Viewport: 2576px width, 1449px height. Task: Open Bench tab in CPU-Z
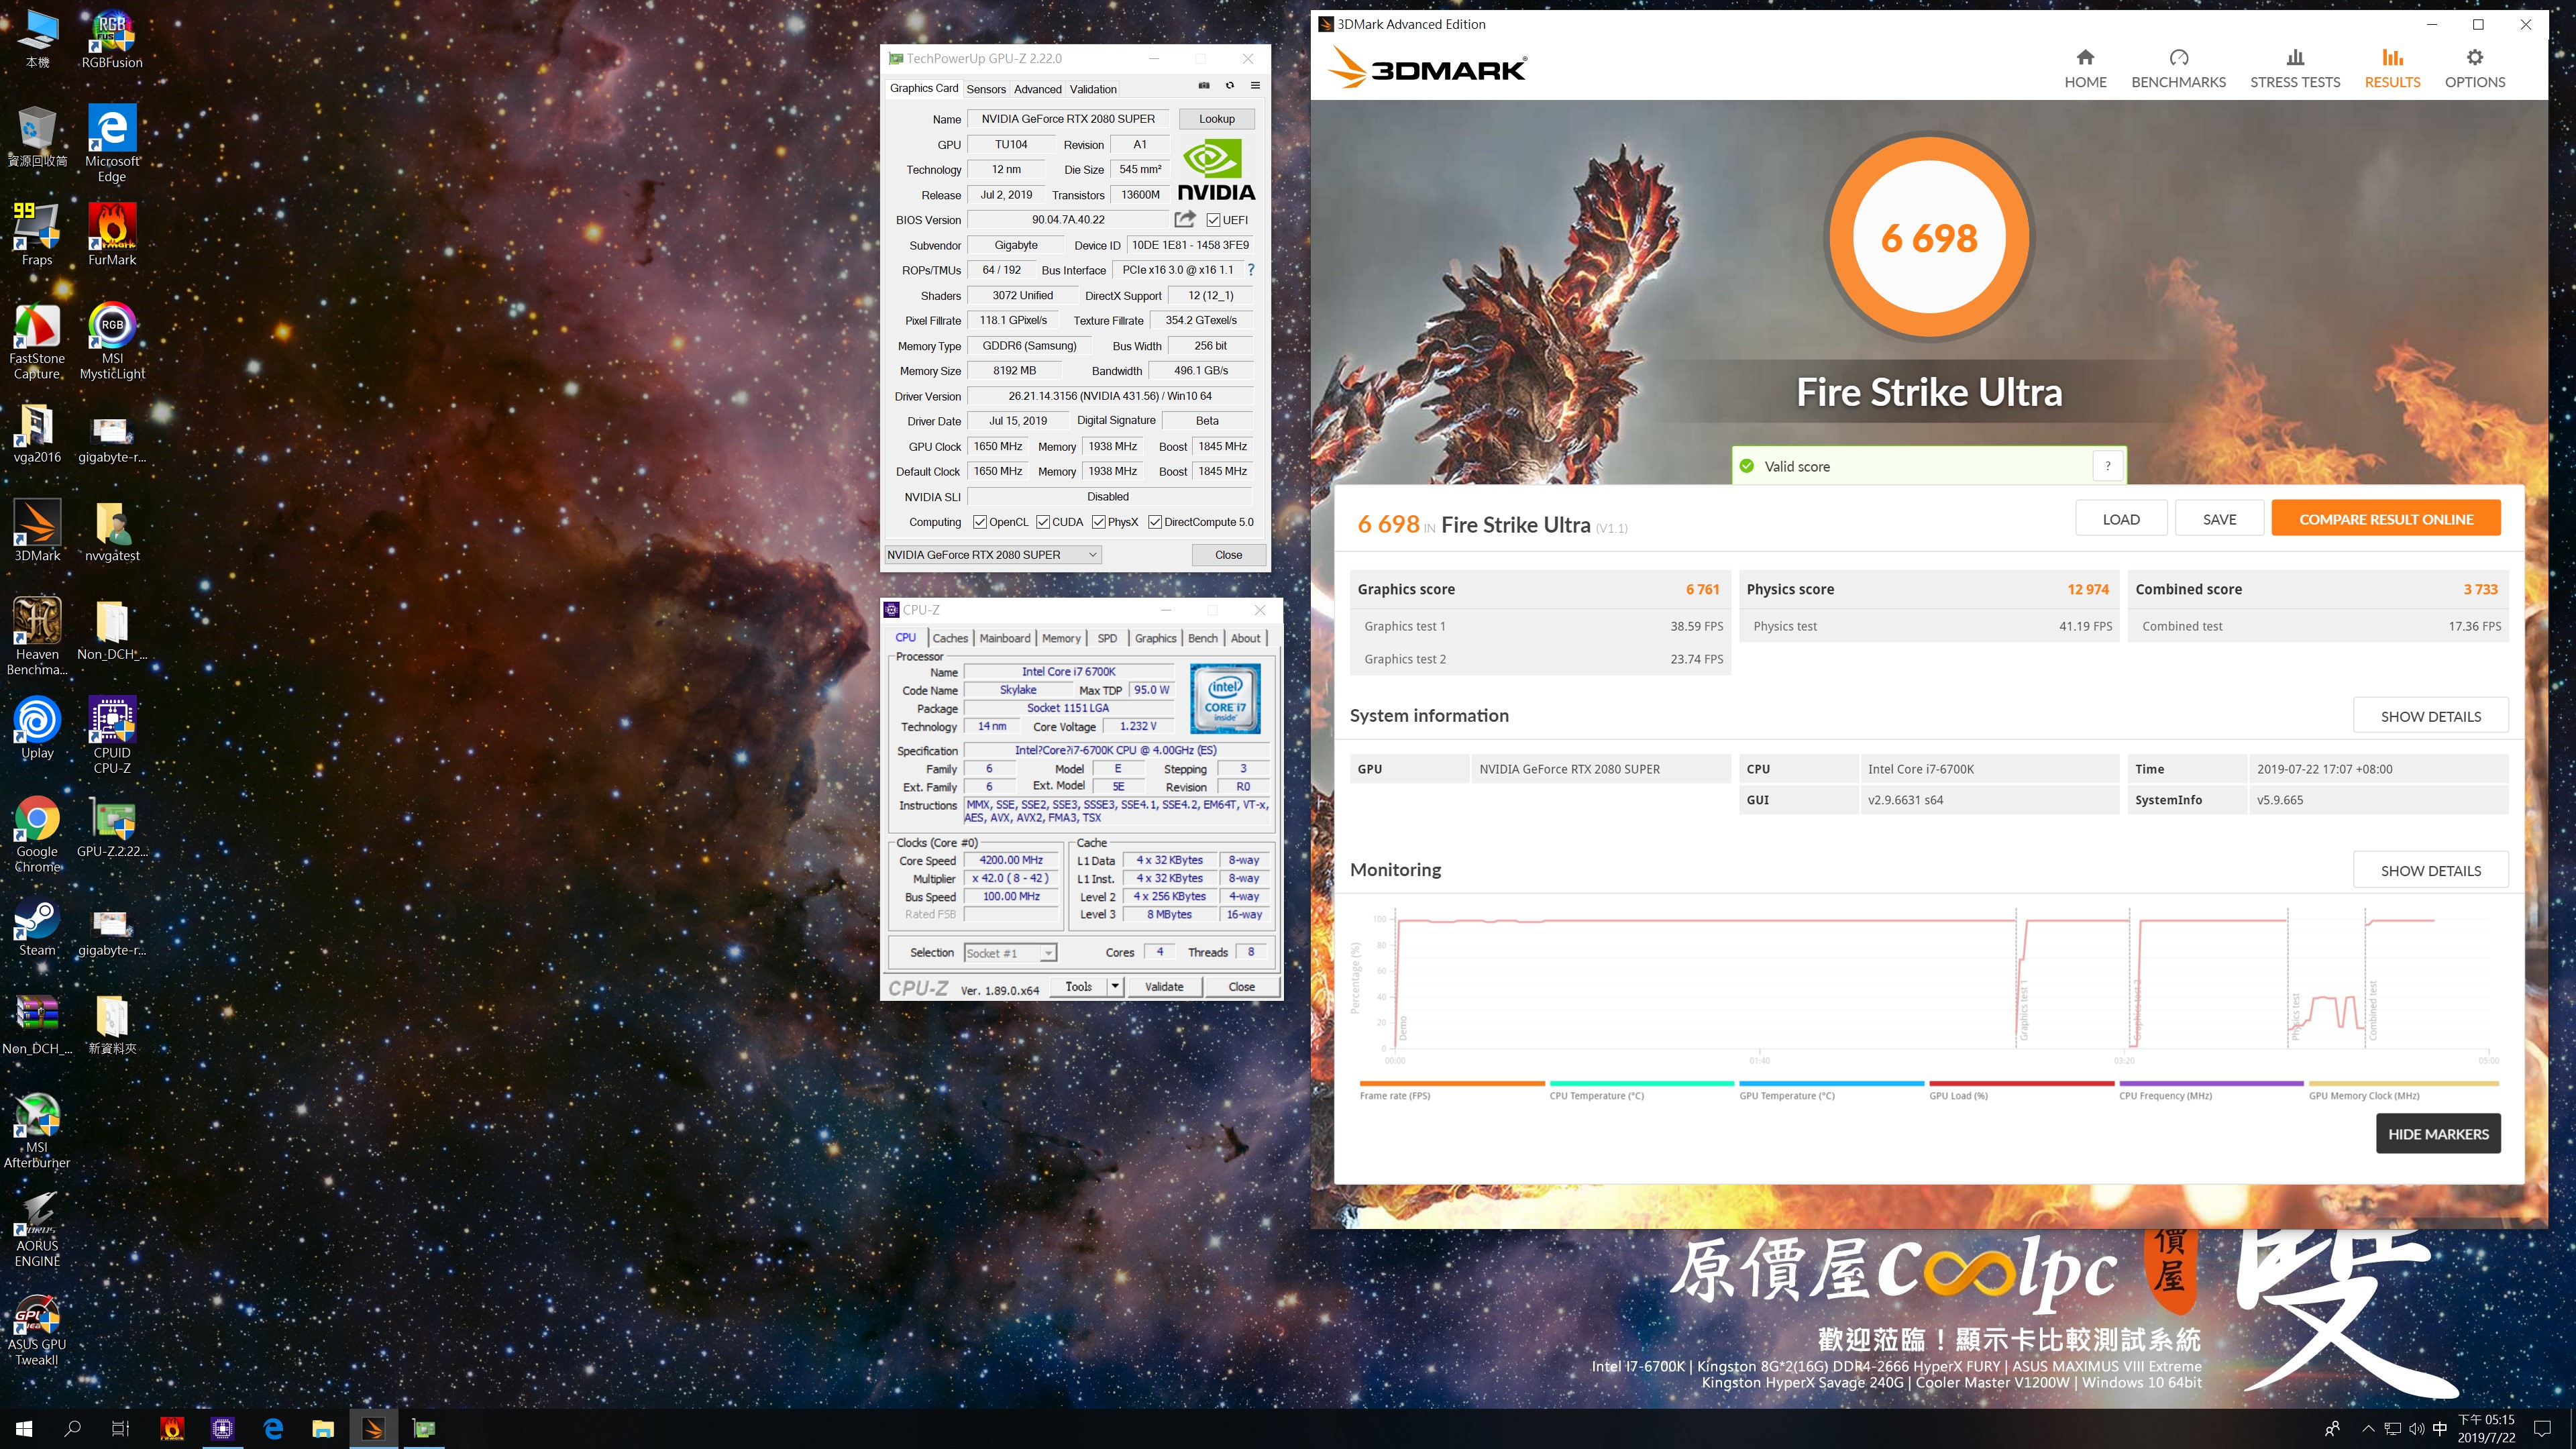(1202, 638)
